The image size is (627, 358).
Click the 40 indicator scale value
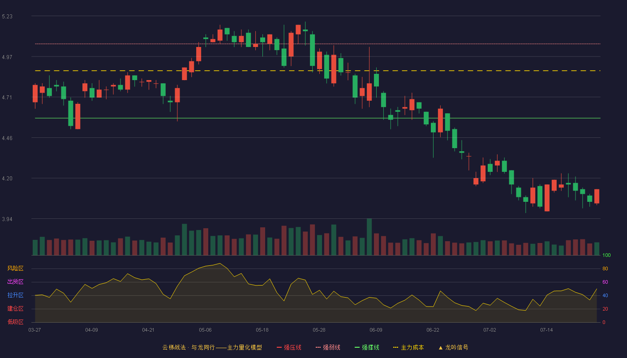coord(605,296)
